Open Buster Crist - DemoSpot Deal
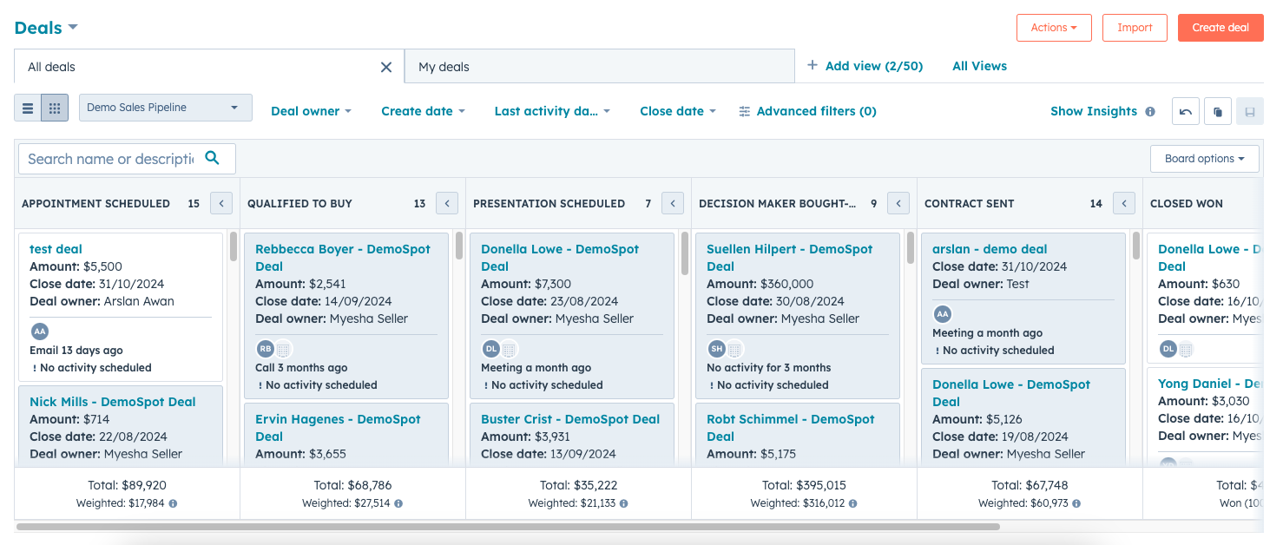This screenshot has height=545, width=1283. [x=570, y=419]
